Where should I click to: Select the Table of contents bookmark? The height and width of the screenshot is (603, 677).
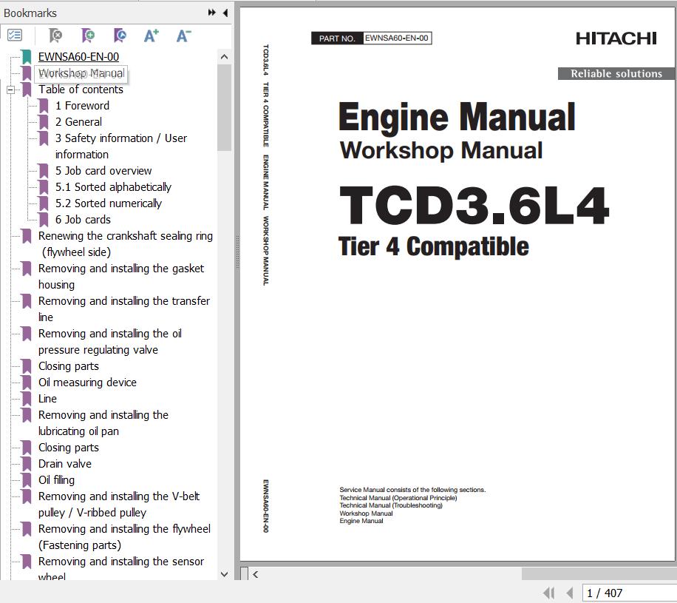point(81,90)
